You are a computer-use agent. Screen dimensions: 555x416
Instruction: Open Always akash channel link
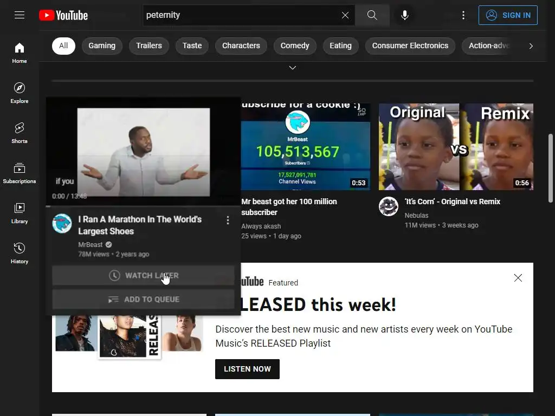click(x=261, y=226)
